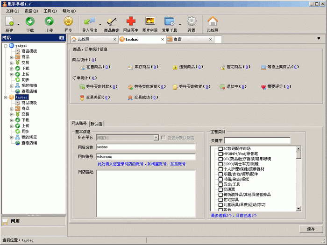This screenshot has width=327, height=245.
Task: Check the 五金/工具 category
Action: pos(220,184)
